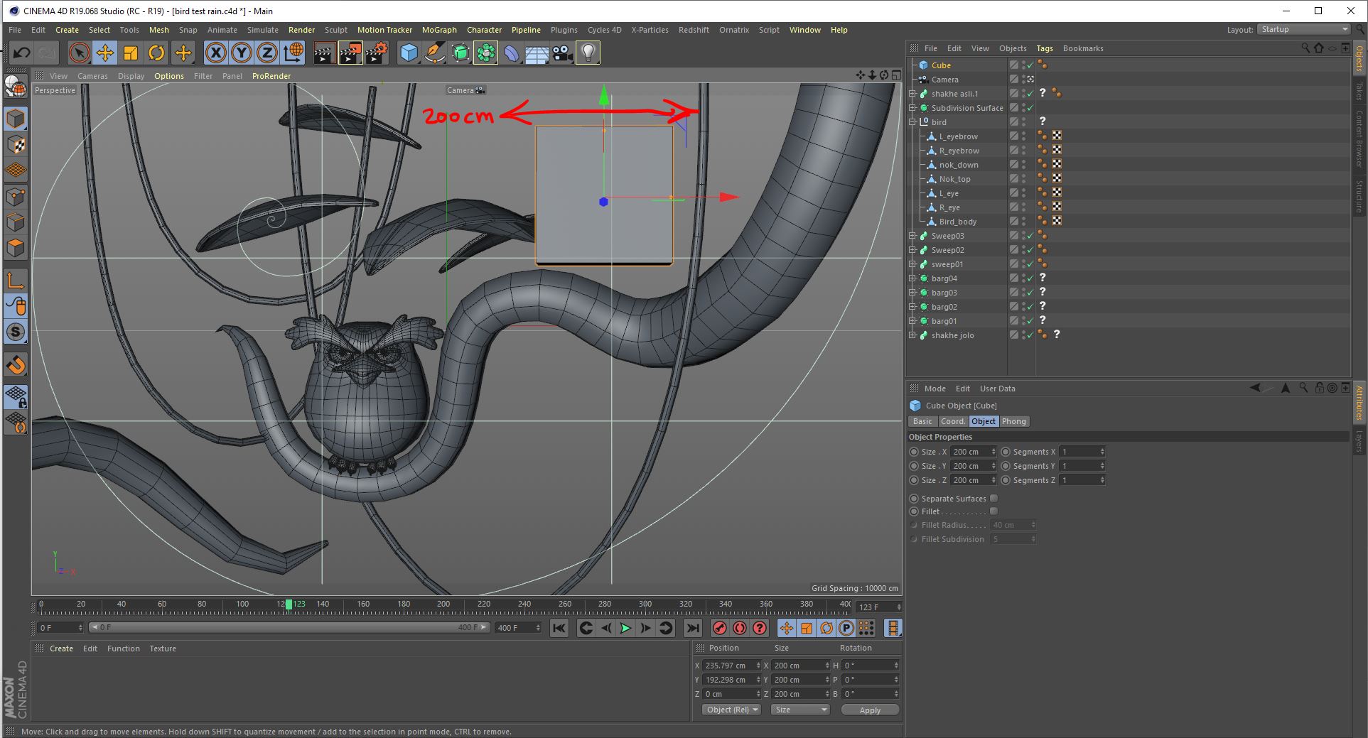Screen dimensions: 1368x738
Task: Expand the shakhe jolo object
Action: (x=913, y=335)
